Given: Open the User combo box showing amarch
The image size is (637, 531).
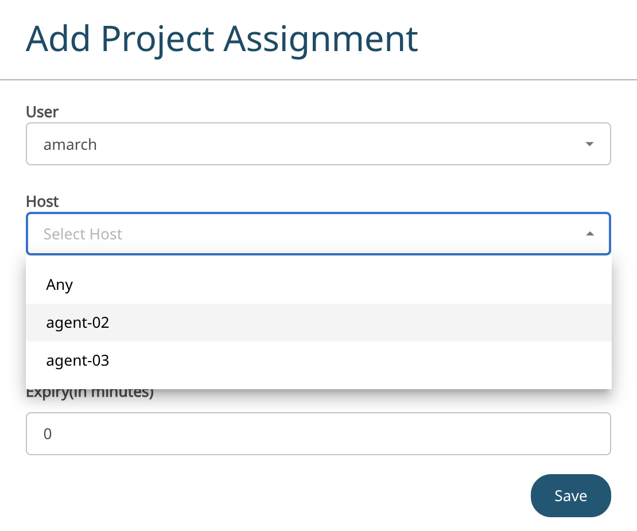Looking at the screenshot, I should [318, 144].
